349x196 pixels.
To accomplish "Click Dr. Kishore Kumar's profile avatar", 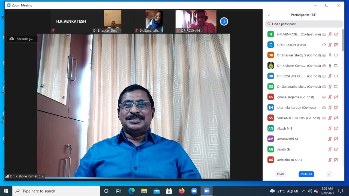I will tap(270, 66).
